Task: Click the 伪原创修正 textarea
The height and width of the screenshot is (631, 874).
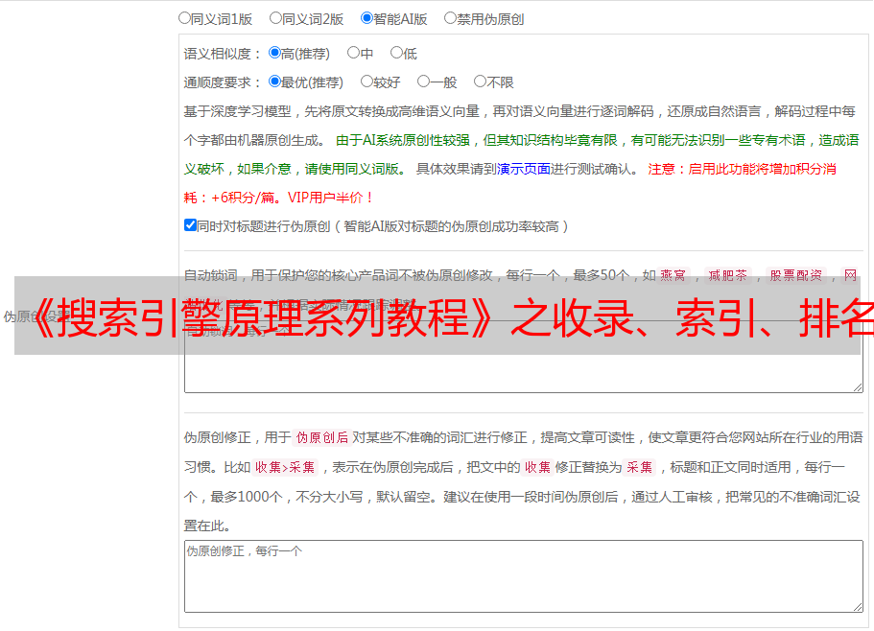Action: coord(524,576)
